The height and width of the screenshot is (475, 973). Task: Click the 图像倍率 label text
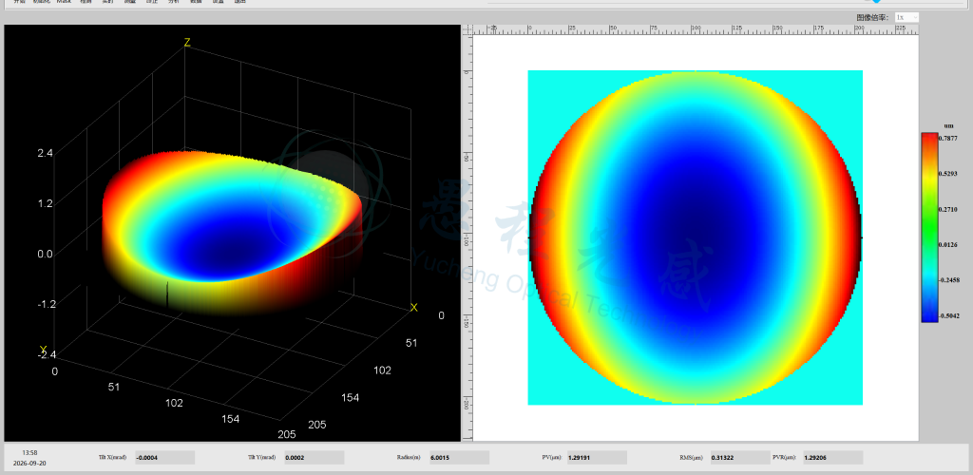874,18
